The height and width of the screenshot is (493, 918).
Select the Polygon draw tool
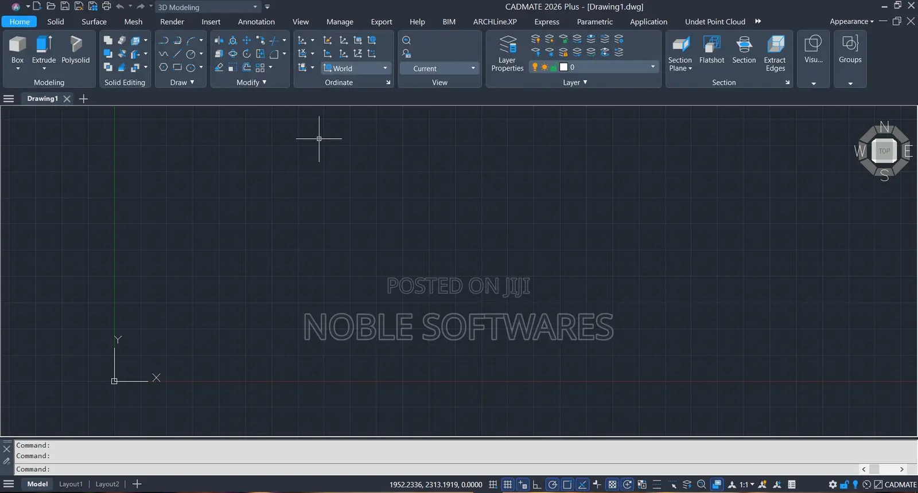pyautogui.click(x=164, y=67)
